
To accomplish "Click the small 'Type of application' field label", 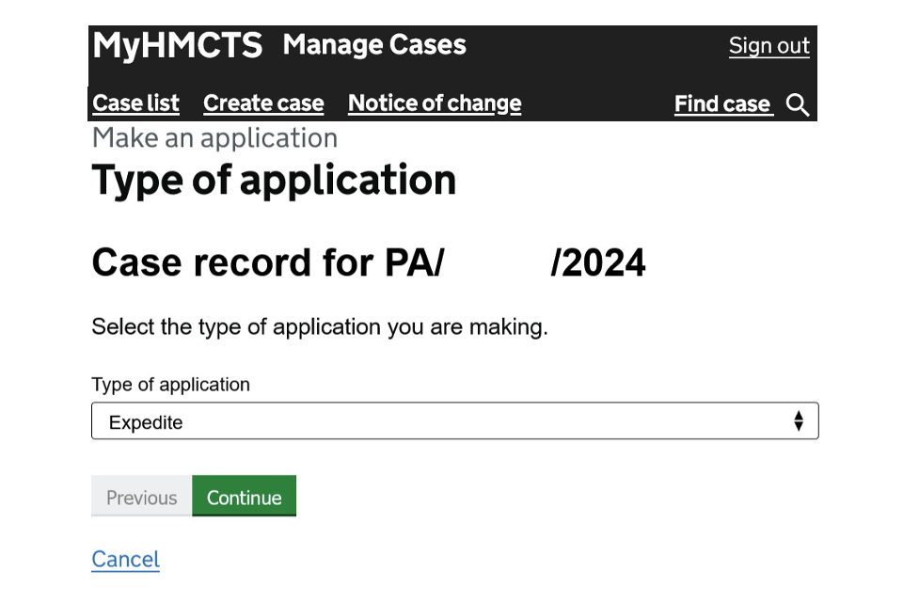I will pyautogui.click(x=170, y=385).
